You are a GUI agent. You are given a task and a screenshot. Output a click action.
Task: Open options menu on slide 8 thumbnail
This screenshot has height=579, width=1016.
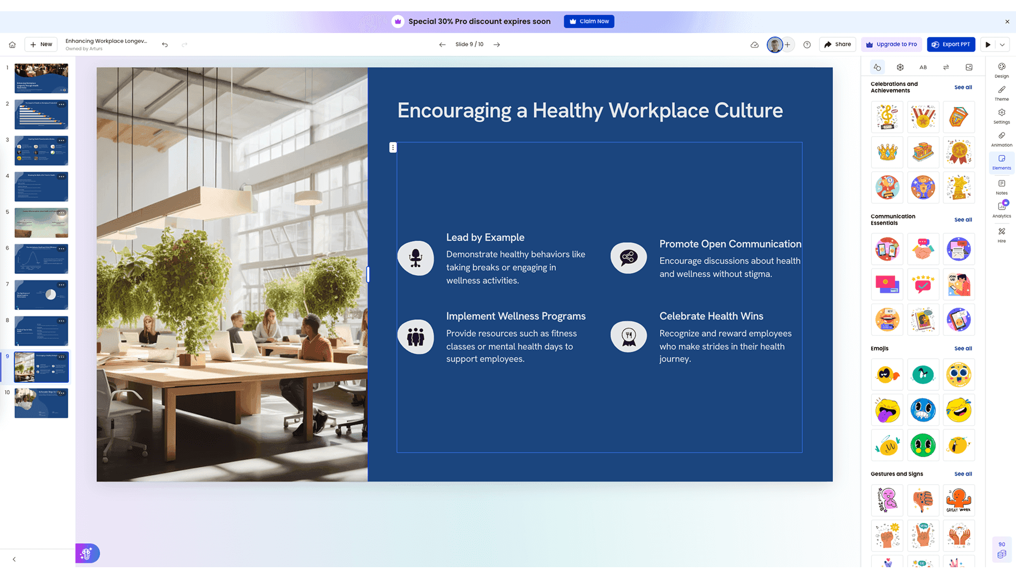pos(62,321)
